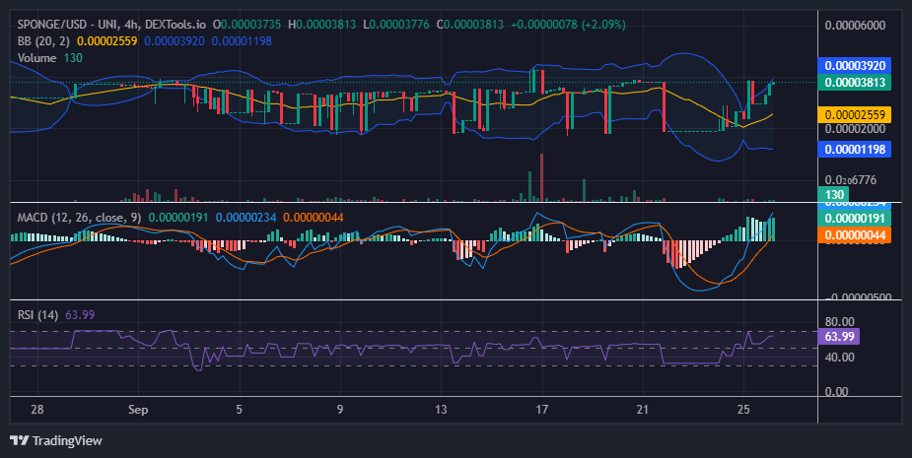Click the 5 date on time axis
The image size is (912, 458).
239,409
